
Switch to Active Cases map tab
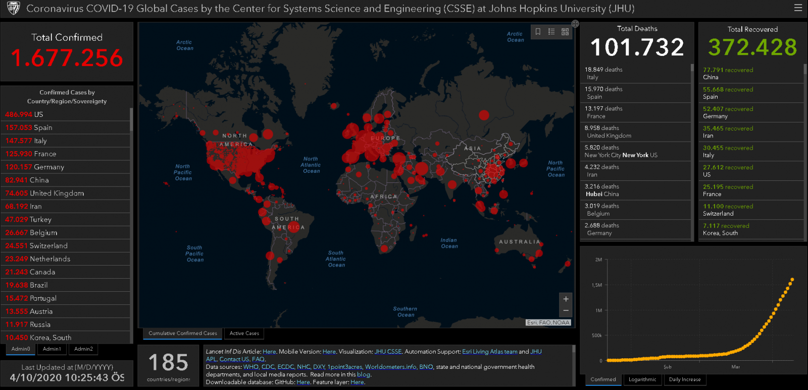pos(244,333)
